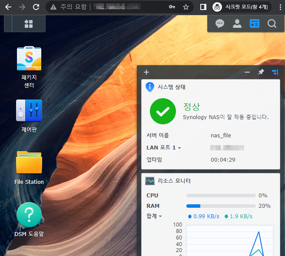
Task: Click Synology NAS이 잘 작동 중입니다 message
Action: click(225, 117)
